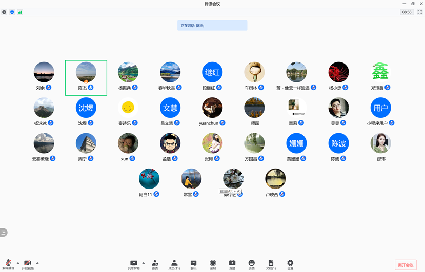Turn on camera with 开启视频
Image resolution: width=425 pixels, height=272 pixels.
28,264
